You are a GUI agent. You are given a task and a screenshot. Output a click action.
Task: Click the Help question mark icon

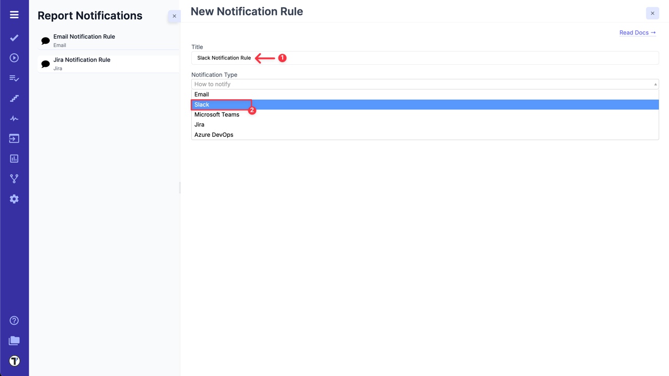(x=14, y=320)
